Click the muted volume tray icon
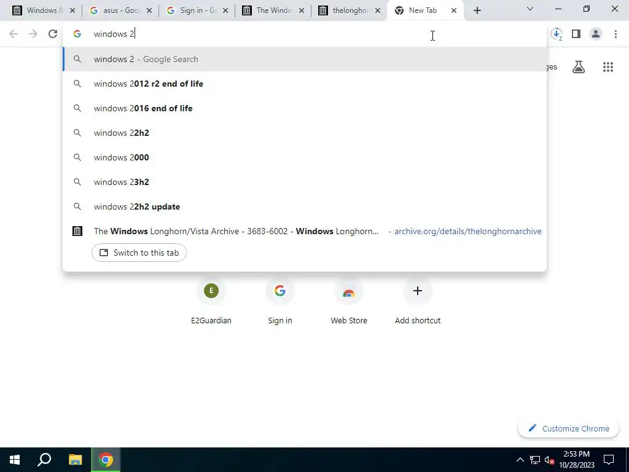Screen dimensions: 629x472 pos(549,460)
